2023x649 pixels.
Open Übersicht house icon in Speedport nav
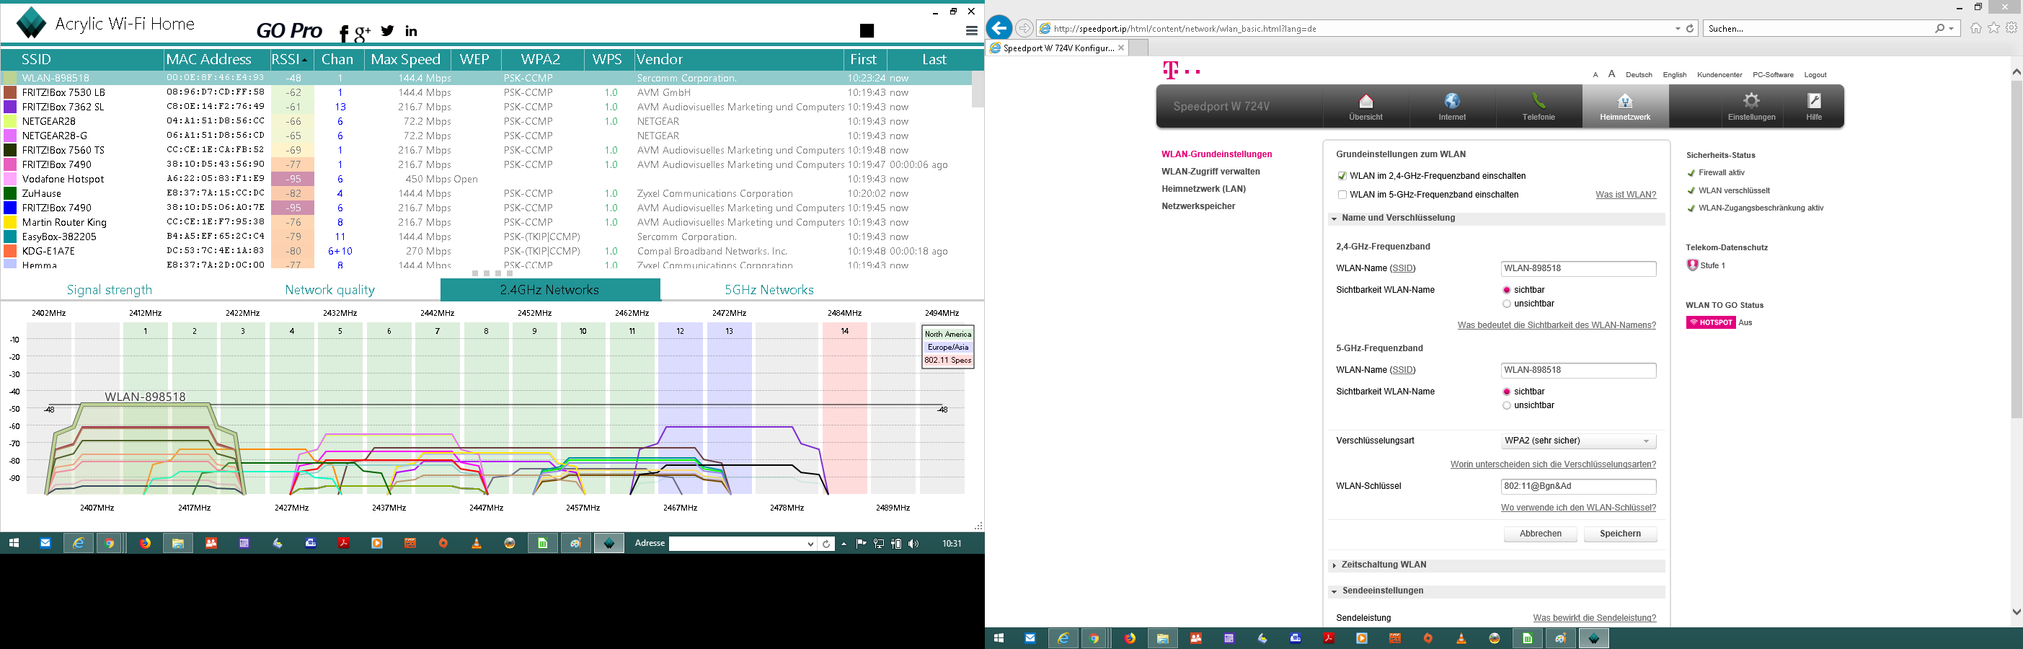1365,100
